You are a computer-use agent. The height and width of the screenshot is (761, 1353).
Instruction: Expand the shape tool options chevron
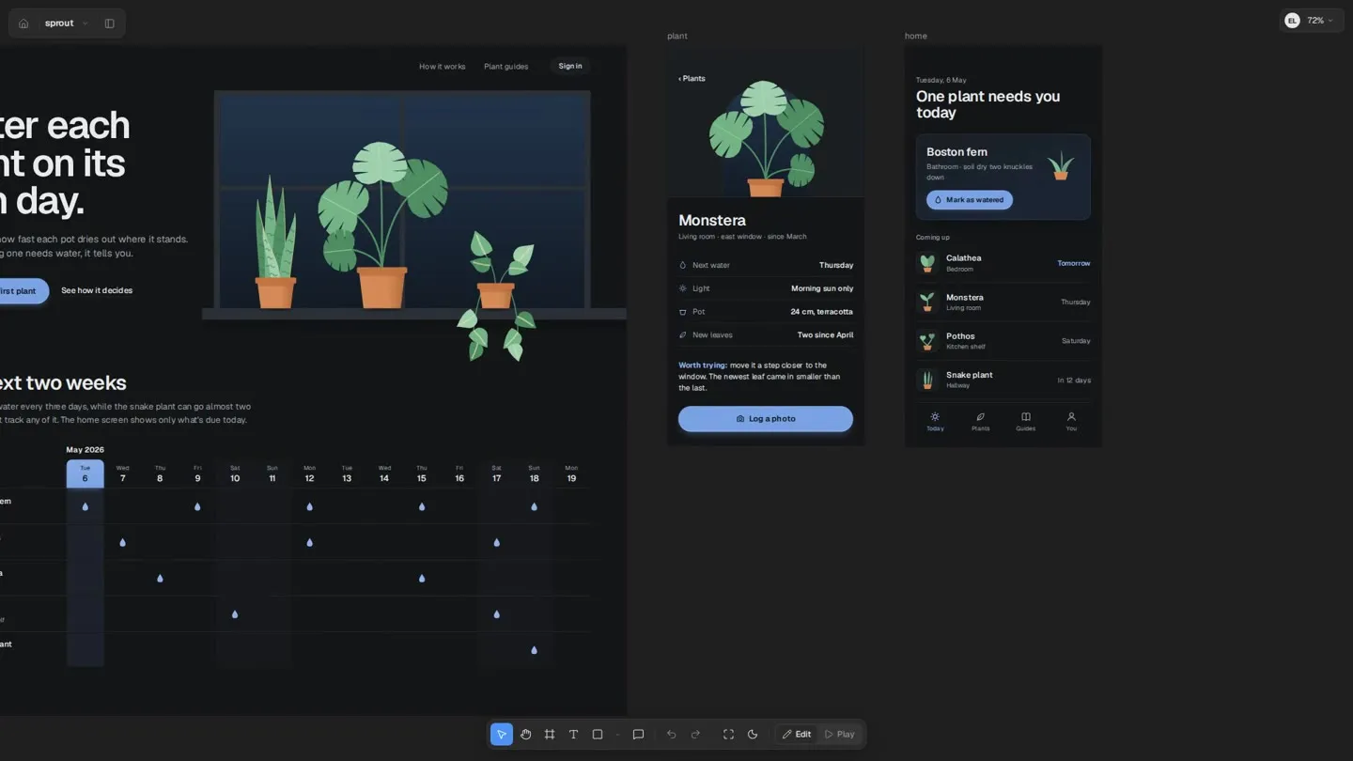(617, 735)
